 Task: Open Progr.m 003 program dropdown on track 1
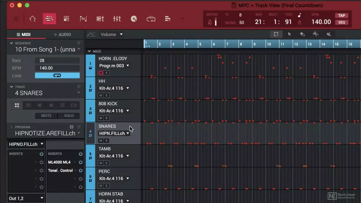(x=114, y=65)
